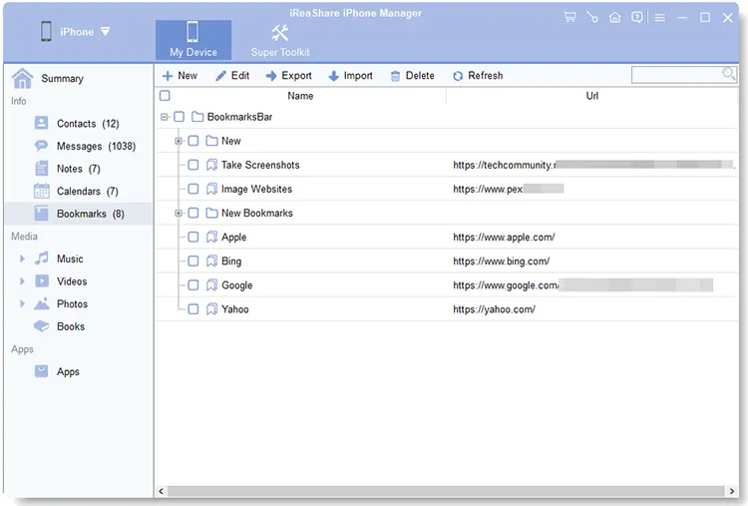Click the bookmark icon beside Yahoo

tap(211, 308)
